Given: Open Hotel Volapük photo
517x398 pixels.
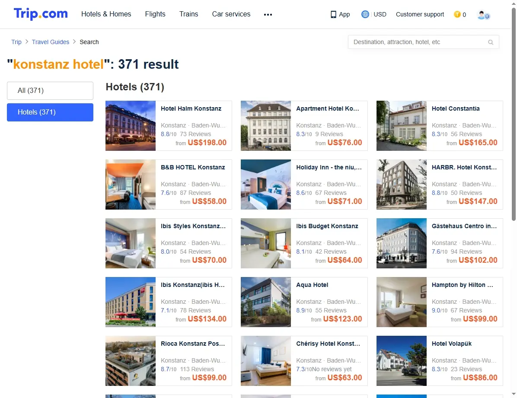Looking at the screenshot, I should [x=402, y=361].
